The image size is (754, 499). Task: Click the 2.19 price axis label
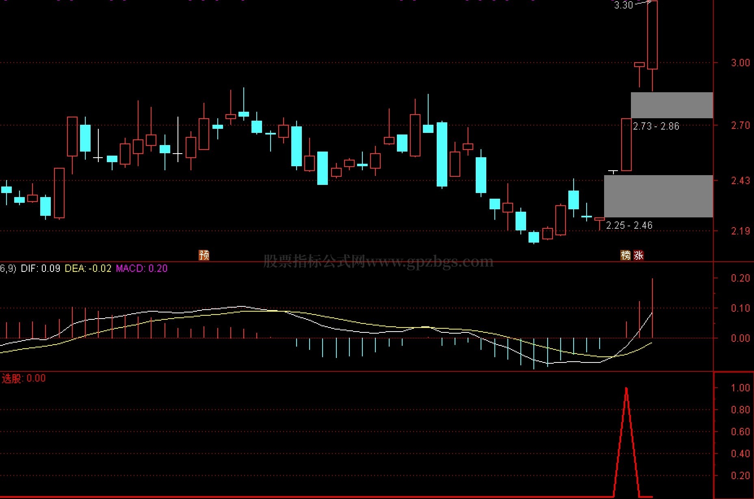click(740, 231)
